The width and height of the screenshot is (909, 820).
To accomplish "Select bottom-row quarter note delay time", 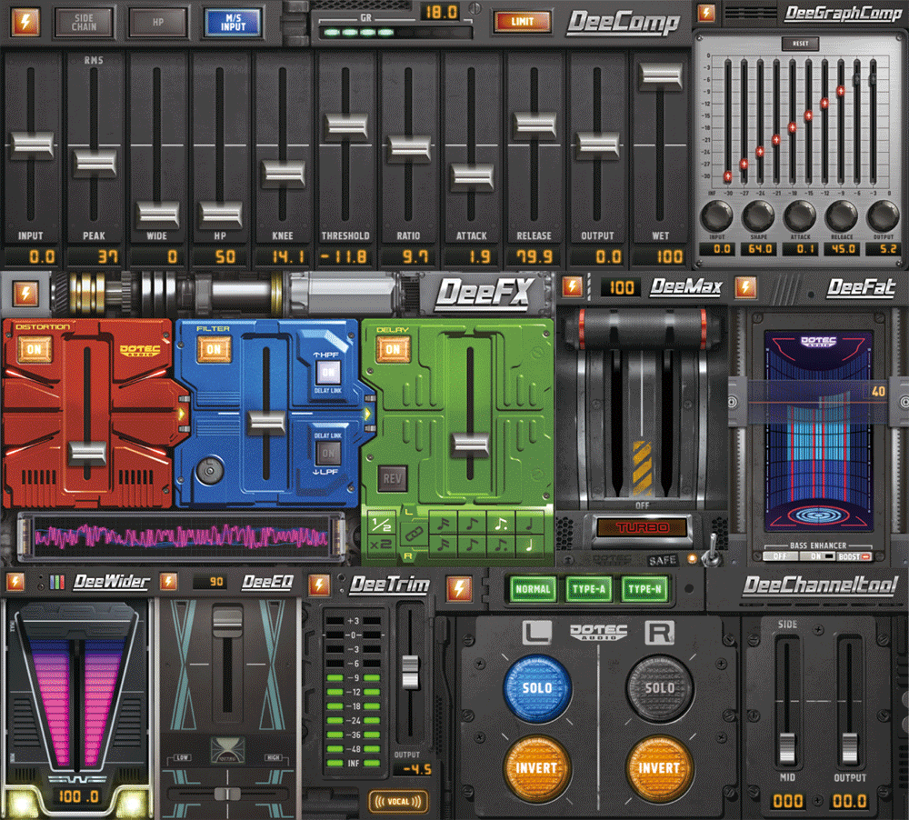I will click(x=529, y=545).
